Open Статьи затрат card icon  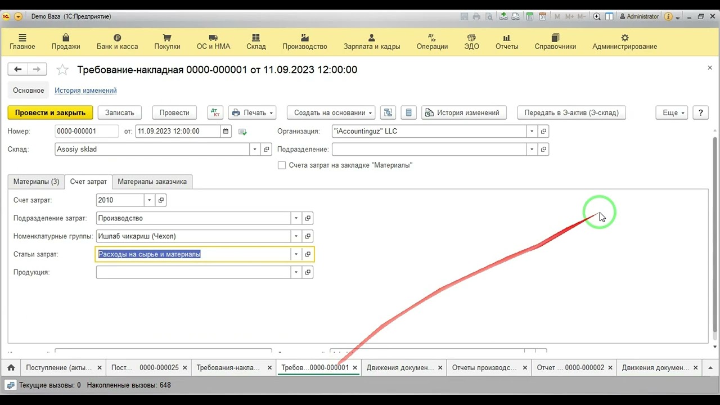point(308,254)
